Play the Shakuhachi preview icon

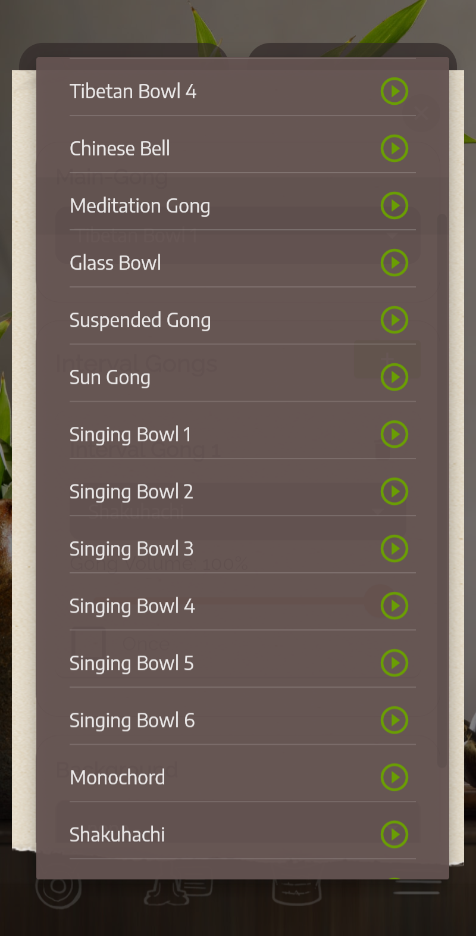click(x=394, y=834)
